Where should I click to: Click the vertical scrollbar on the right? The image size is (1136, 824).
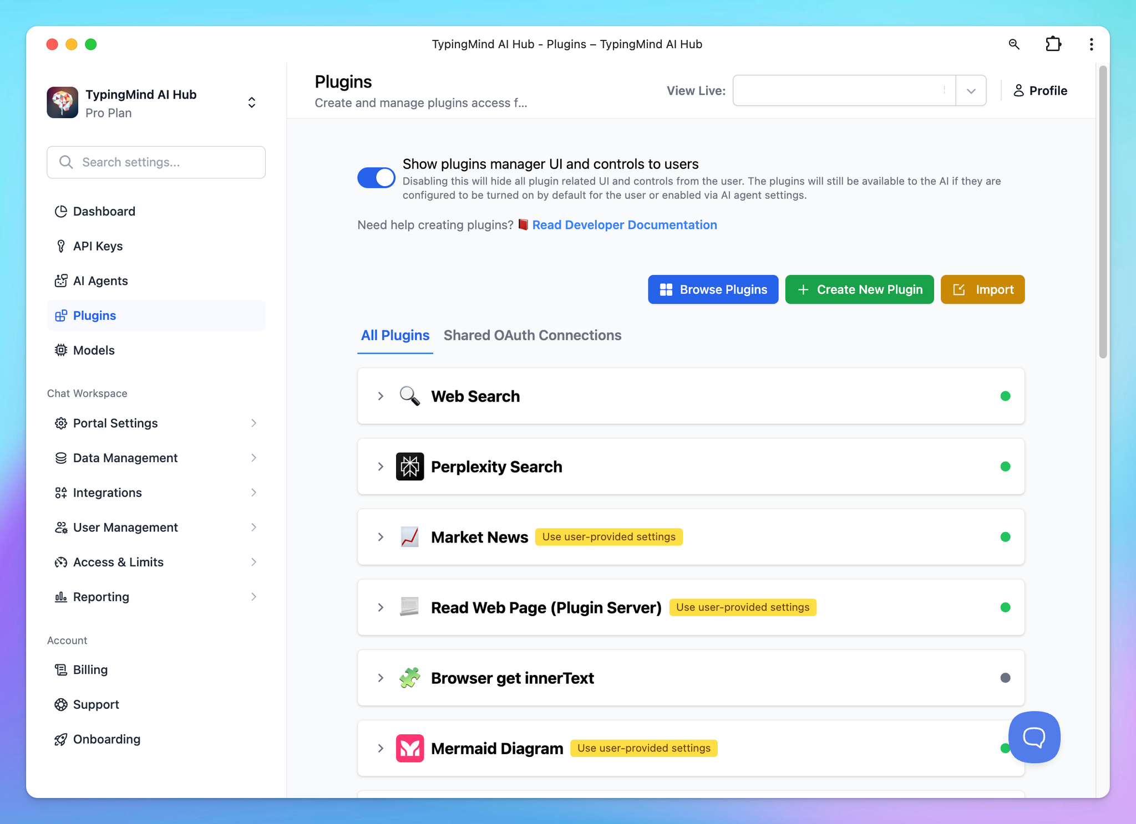click(x=1103, y=213)
